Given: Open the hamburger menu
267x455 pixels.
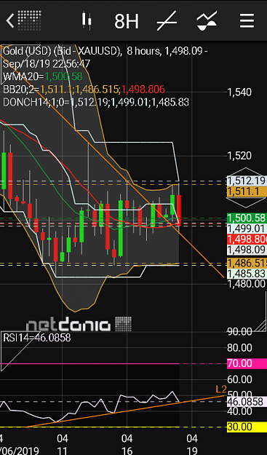Looking at the screenshot, I should point(247,21).
